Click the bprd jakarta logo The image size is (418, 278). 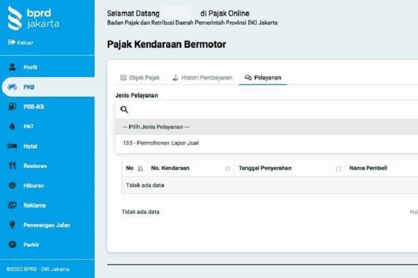[x=33, y=18]
